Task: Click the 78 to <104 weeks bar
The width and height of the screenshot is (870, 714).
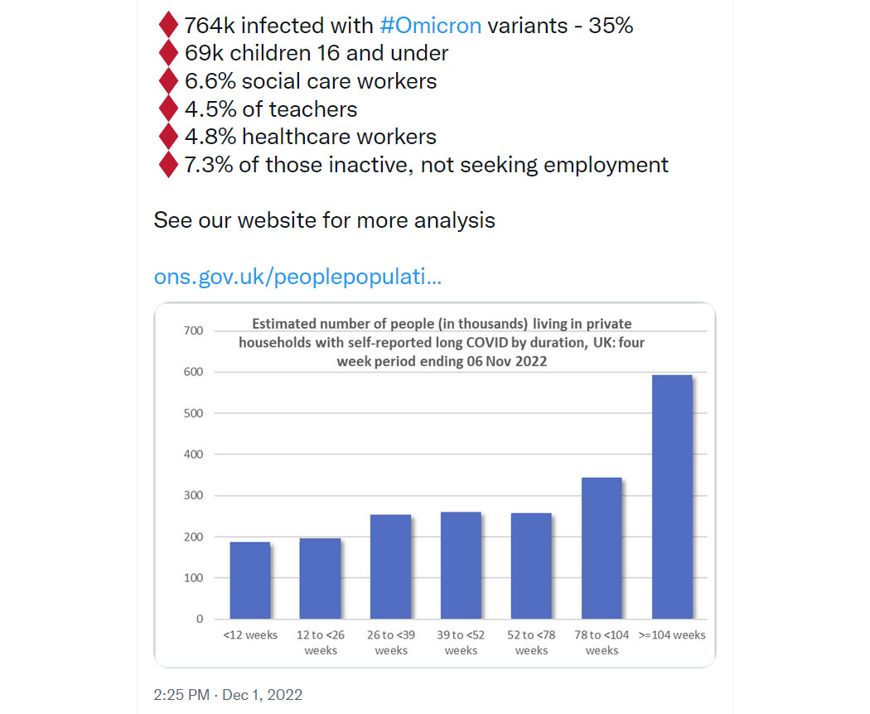Action: (x=602, y=548)
